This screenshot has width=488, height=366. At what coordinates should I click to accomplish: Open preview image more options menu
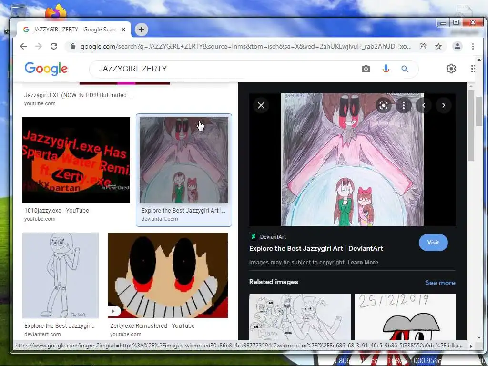coord(403,105)
